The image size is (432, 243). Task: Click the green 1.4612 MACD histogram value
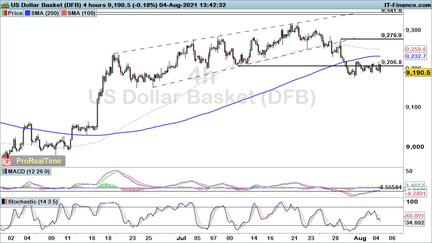(416, 185)
